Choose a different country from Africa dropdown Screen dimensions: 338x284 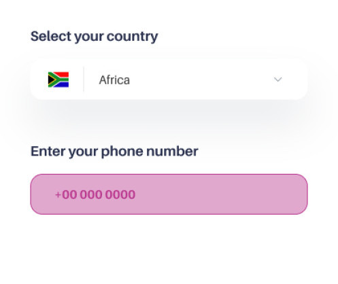click(169, 79)
